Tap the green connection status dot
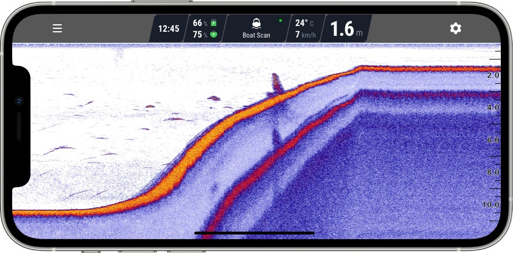This screenshot has height=253, width=513. click(280, 21)
